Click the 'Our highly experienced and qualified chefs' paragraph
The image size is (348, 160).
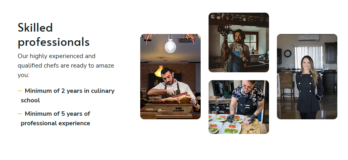tap(66, 66)
